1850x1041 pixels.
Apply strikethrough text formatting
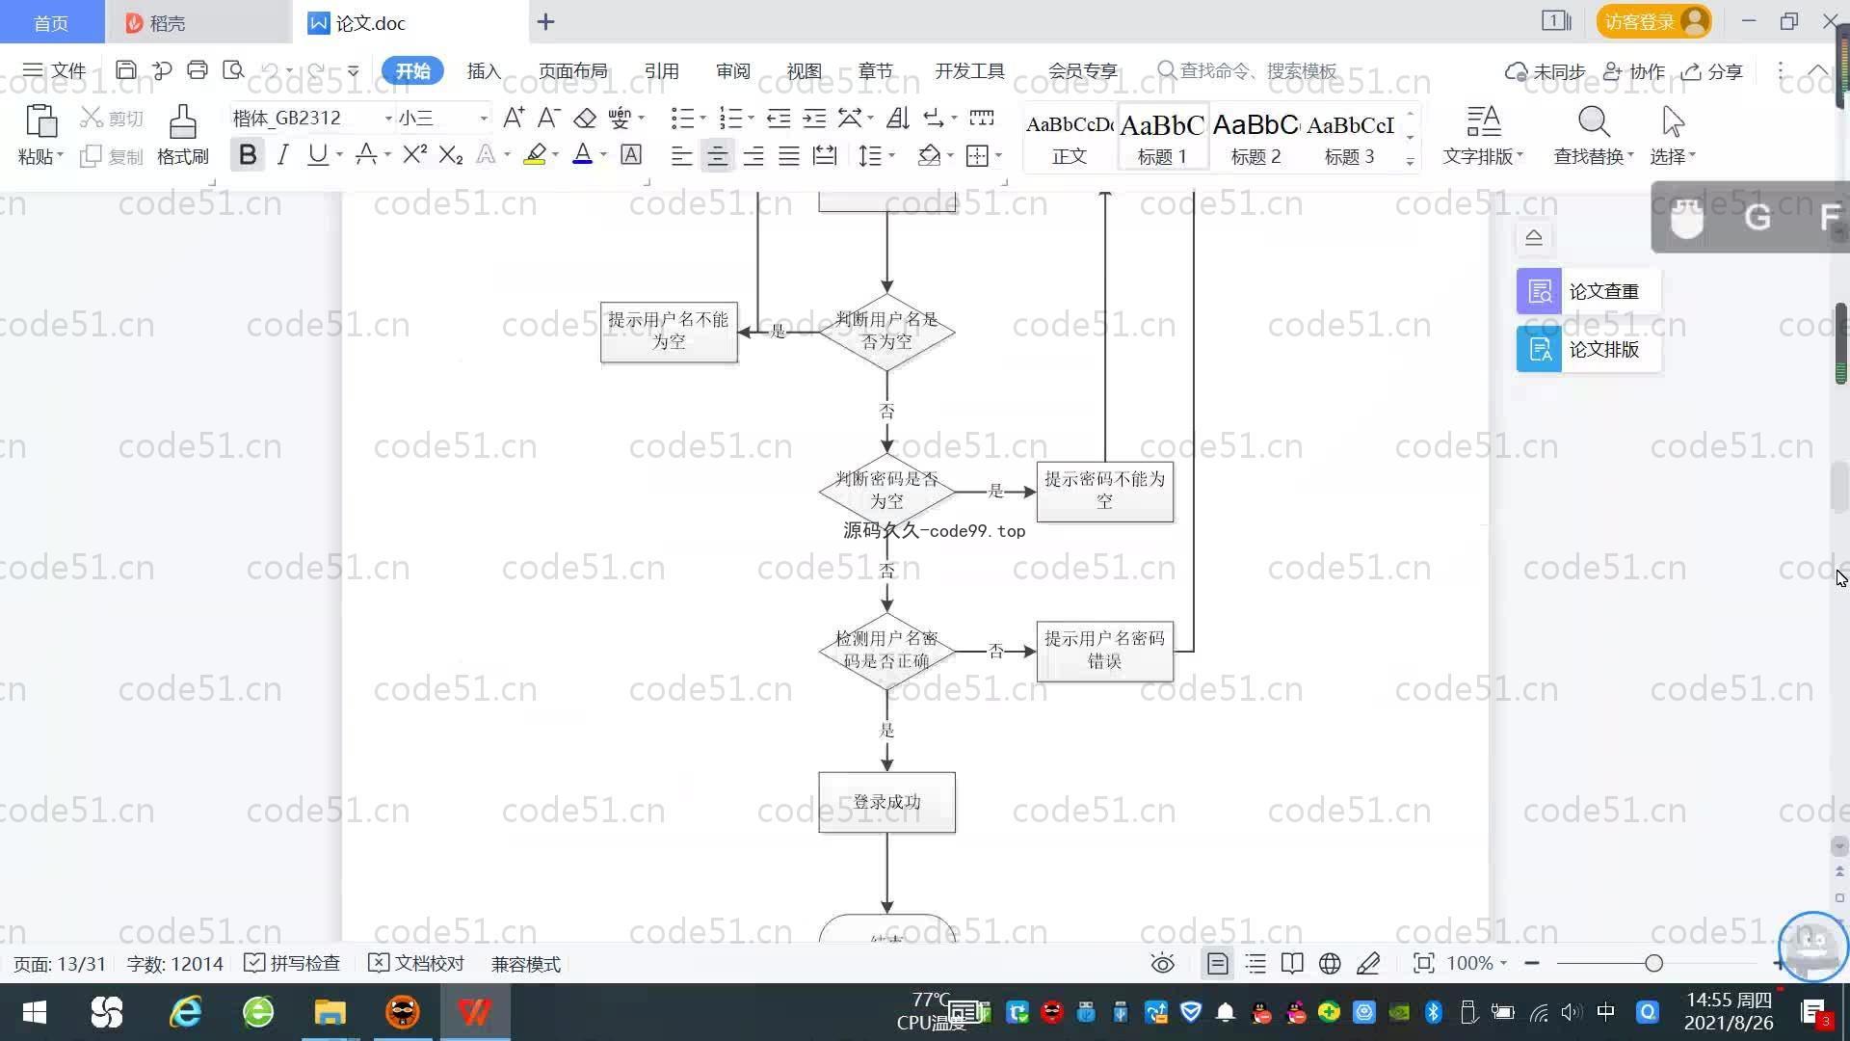click(366, 154)
